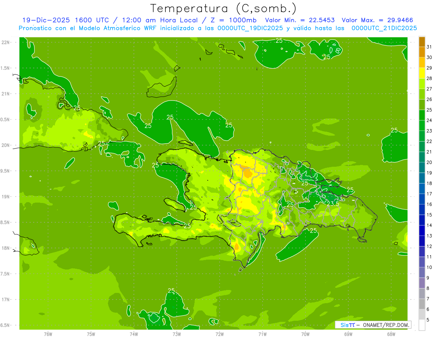Pick the purple legend swatch between 8 and 9
Viewport: 439px width, 339px height.
tap(422, 283)
